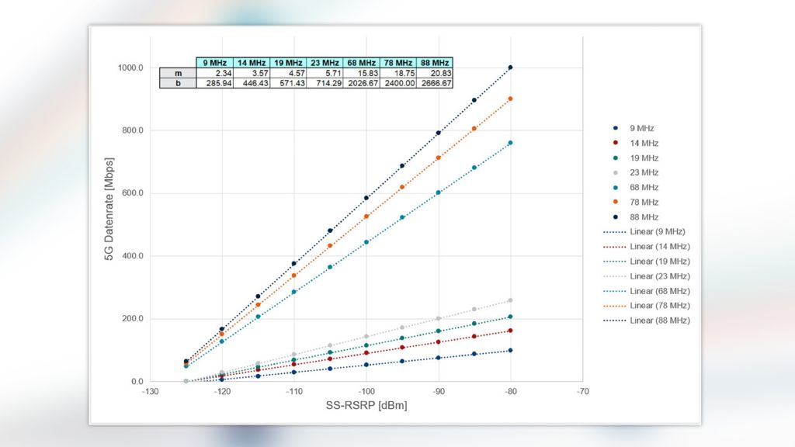795x447 pixels.
Task: Click the 9 MHz legend marker dot
Action: click(616, 129)
